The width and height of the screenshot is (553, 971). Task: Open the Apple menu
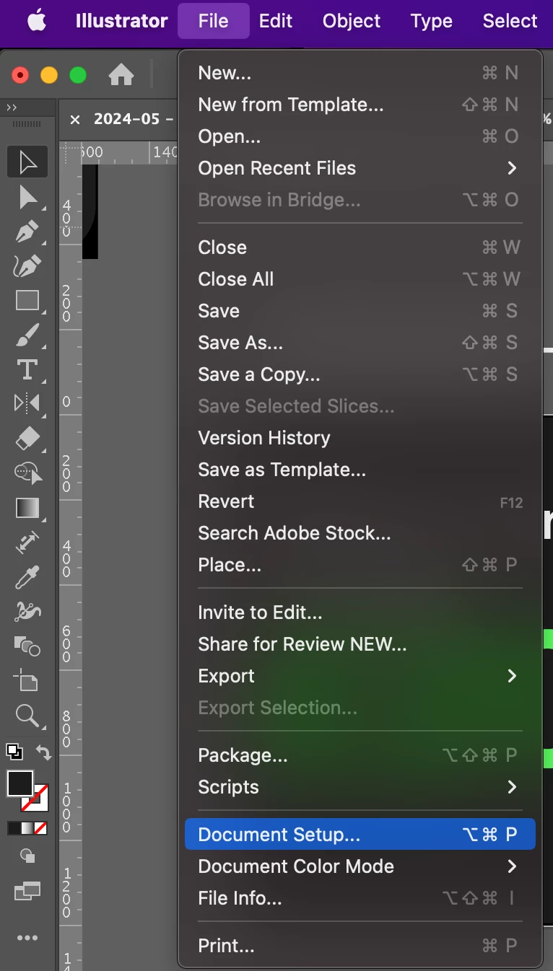tap(36, 21)
